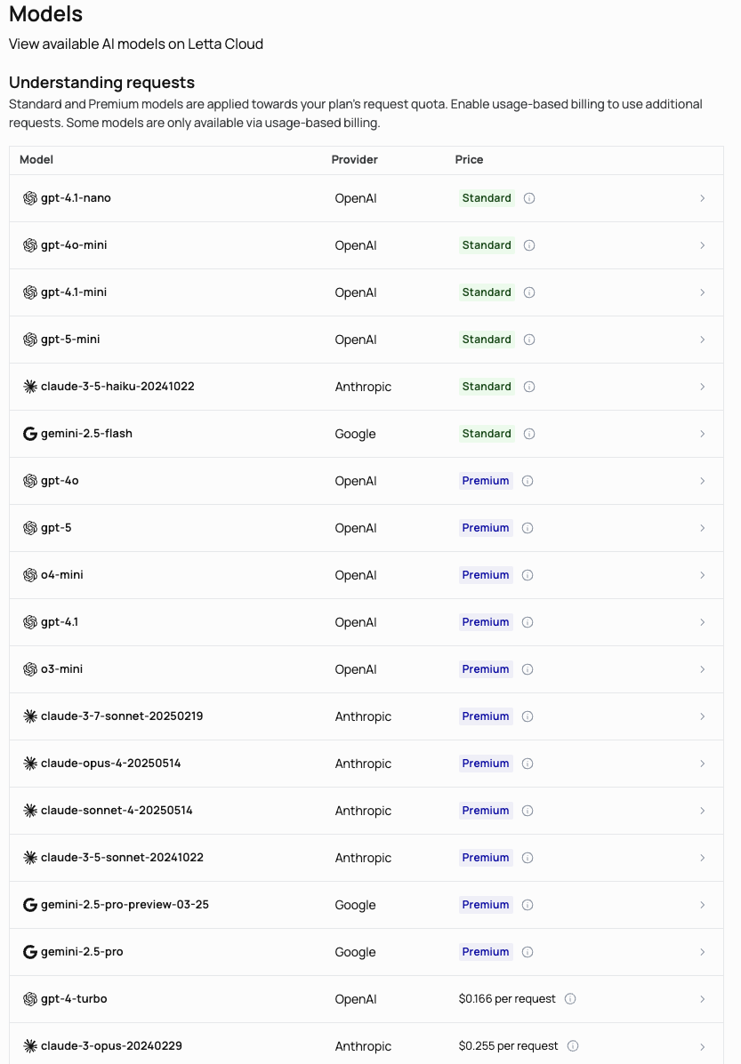Click the OpenAI logo icon beside gpt-5-mini
Image resolution: width=741 pixels, height=1064 pixels.
(30, 340)
